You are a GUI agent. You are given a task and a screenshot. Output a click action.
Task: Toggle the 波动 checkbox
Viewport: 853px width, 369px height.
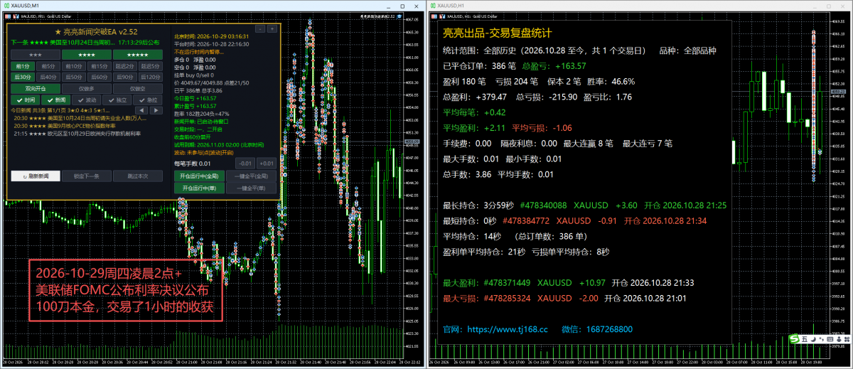point(87,100)
